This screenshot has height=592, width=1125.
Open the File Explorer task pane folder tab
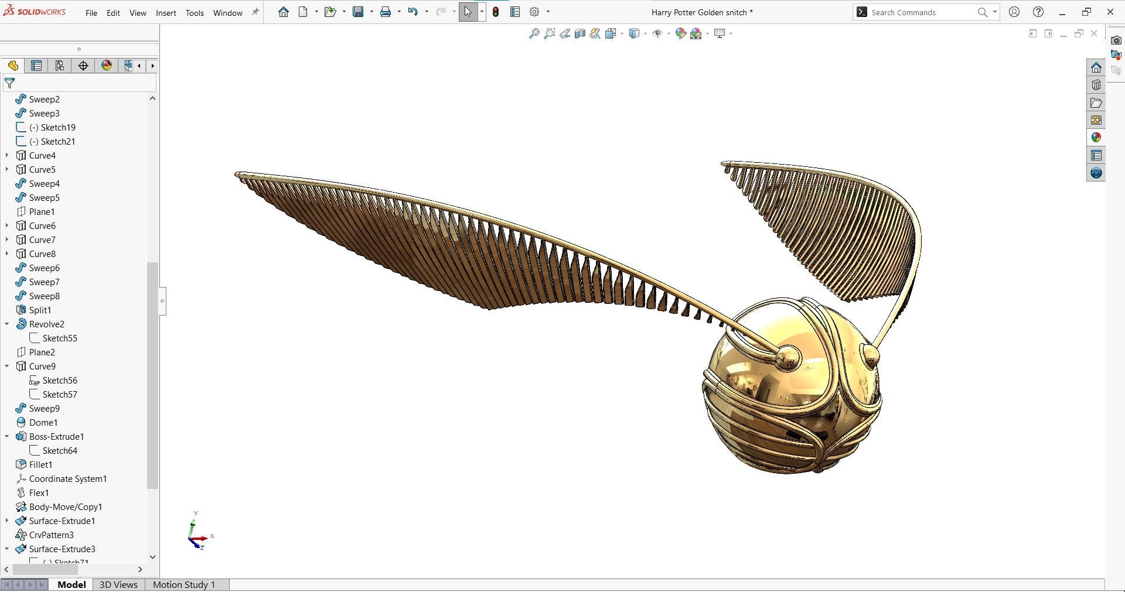[1096, 102]
